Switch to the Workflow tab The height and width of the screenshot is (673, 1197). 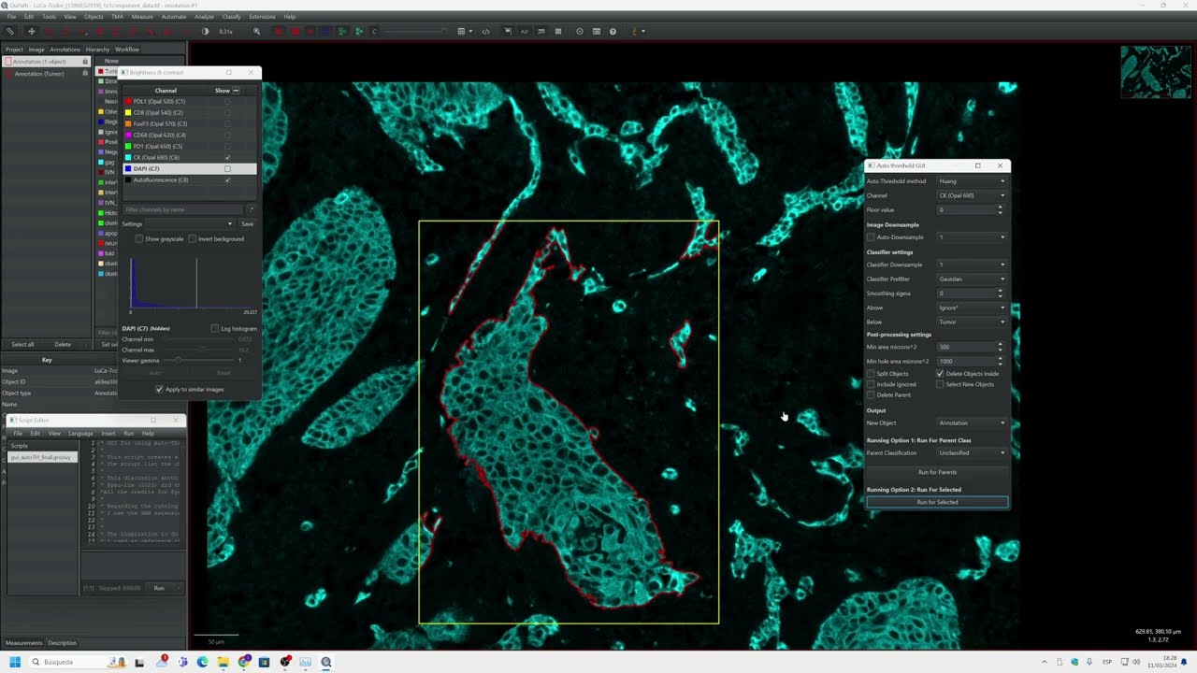click(127, 50)
